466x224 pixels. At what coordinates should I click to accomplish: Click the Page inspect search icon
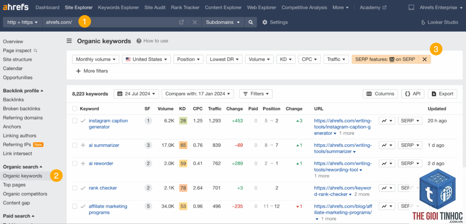(35, 51)
